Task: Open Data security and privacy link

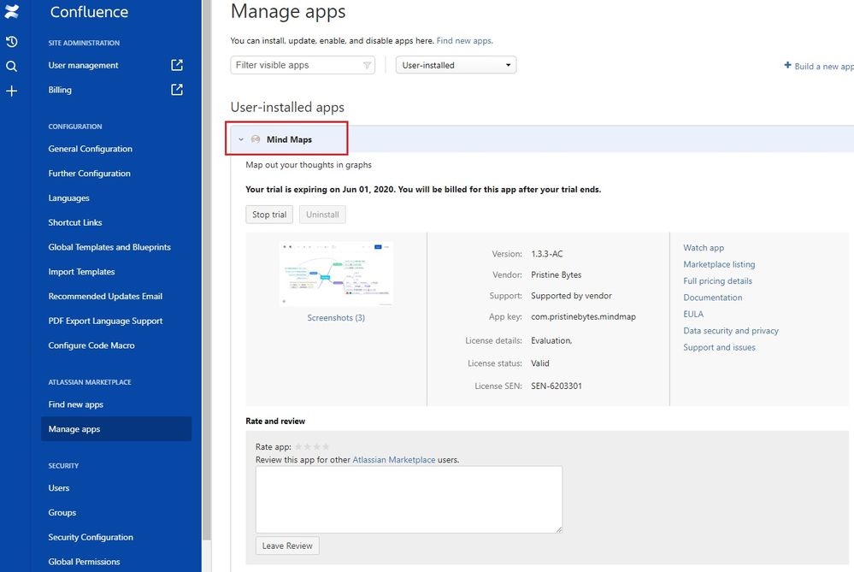Action: pyautogui.click(x=731, y=331)
